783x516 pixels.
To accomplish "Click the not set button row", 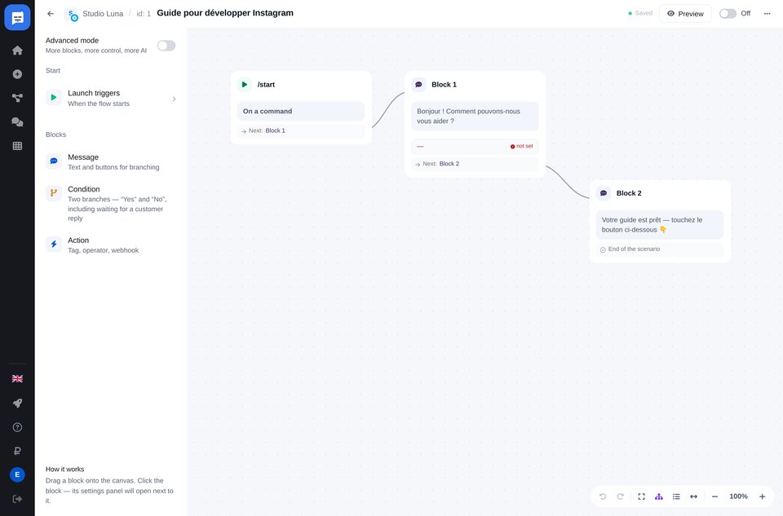I will [x=475, y=146].
